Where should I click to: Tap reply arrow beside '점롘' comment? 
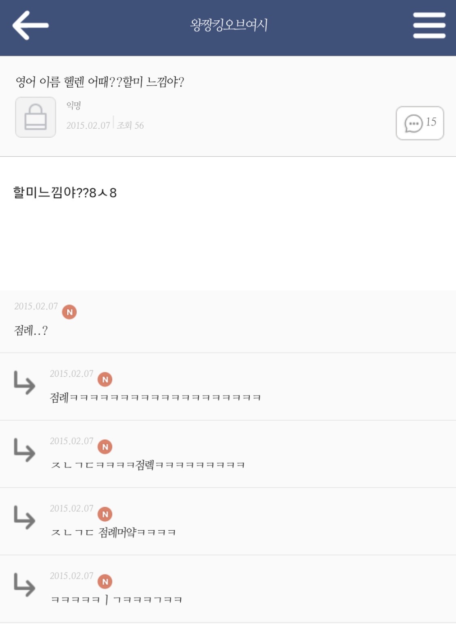pos(24,450)
